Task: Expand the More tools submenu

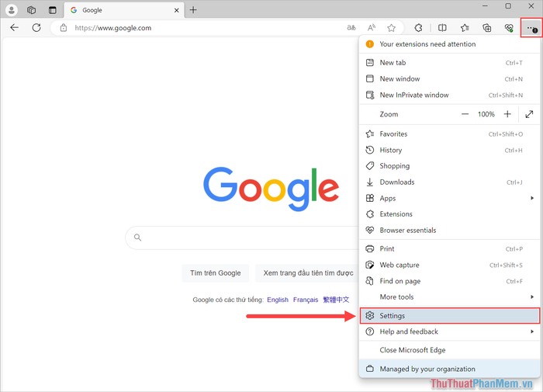Action: pyautogui.click(x=449, y=297)
